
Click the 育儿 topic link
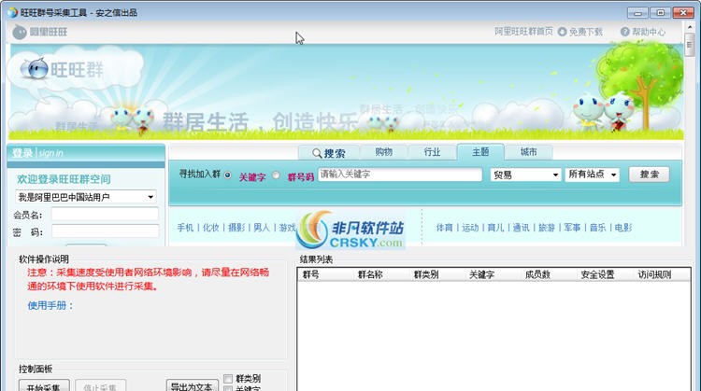click(495, 228)
